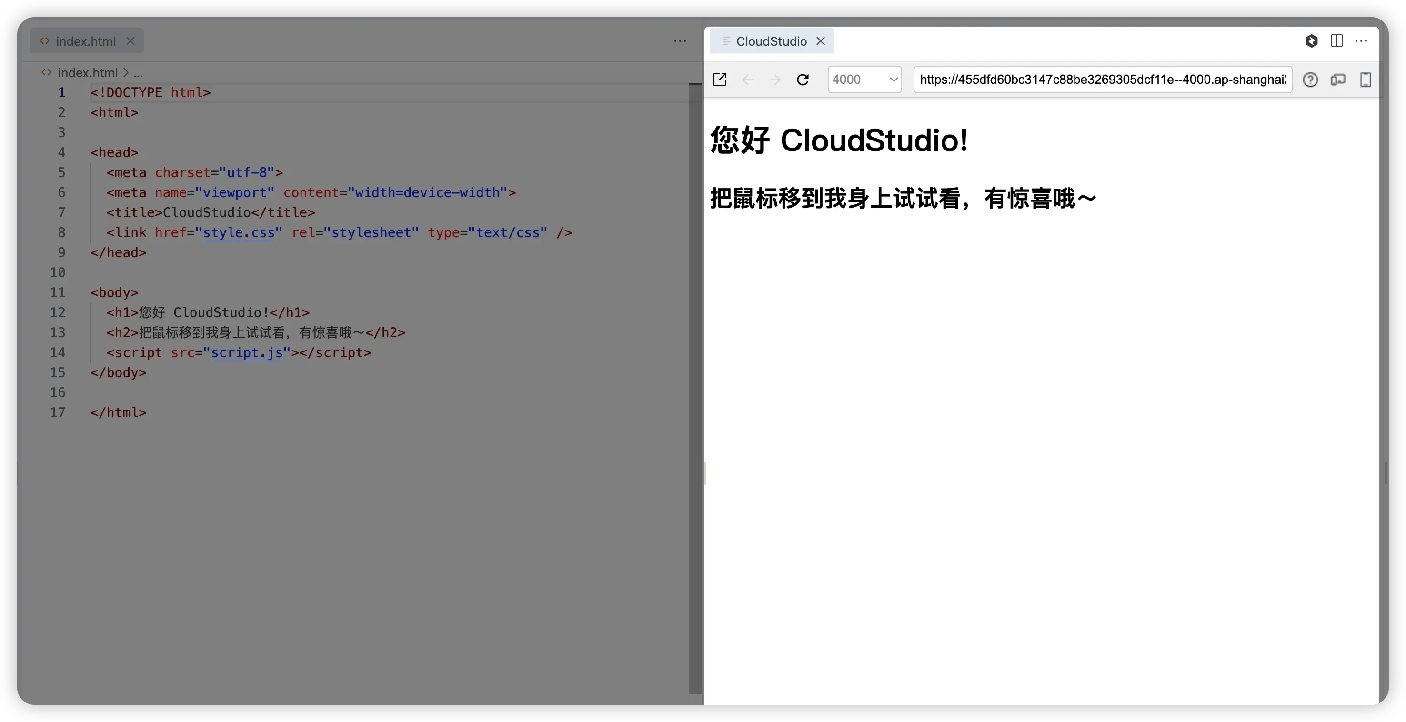Split the preview editor layout
Image resolution: width=1406 pixels, height=722 pixels.
[x=1336, y=41]
